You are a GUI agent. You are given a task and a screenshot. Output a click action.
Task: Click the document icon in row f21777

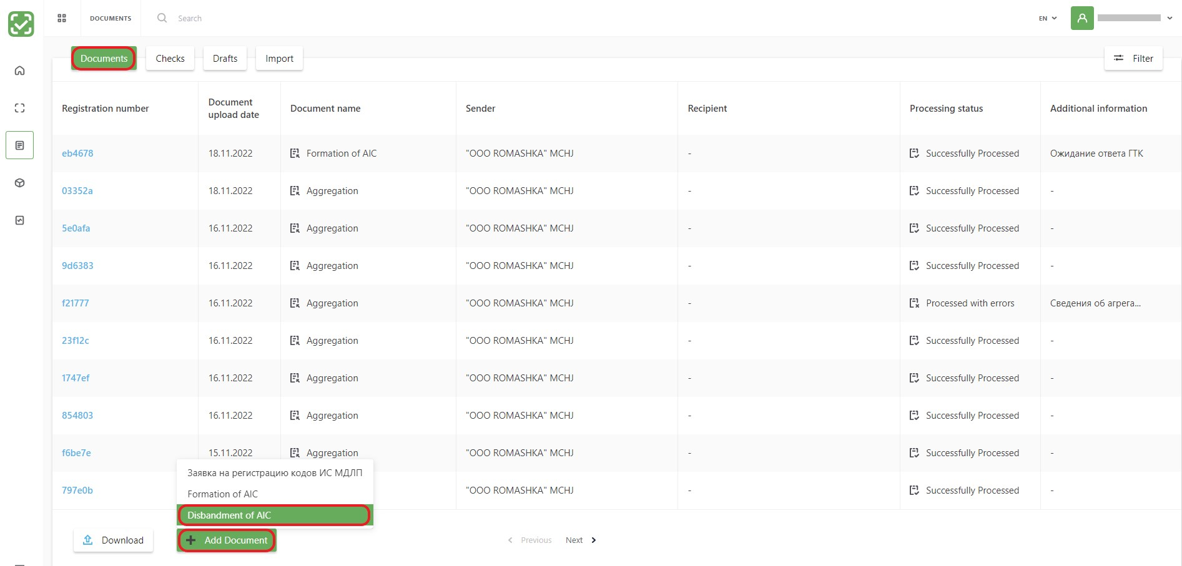pos(295,303)
